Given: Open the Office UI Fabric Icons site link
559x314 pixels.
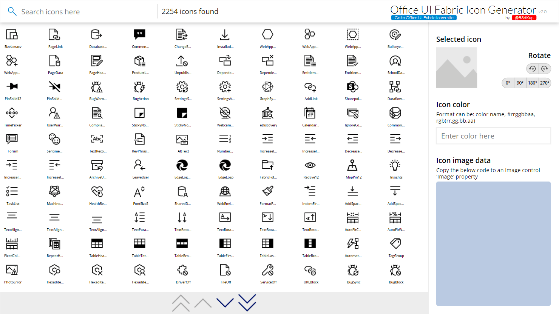Looking at the screenshot, I should tap(423, 17).
